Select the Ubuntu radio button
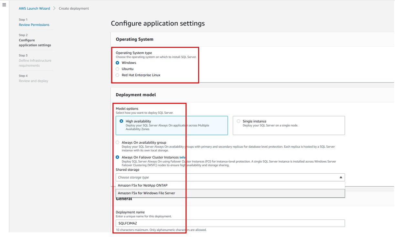 point(117,69)
